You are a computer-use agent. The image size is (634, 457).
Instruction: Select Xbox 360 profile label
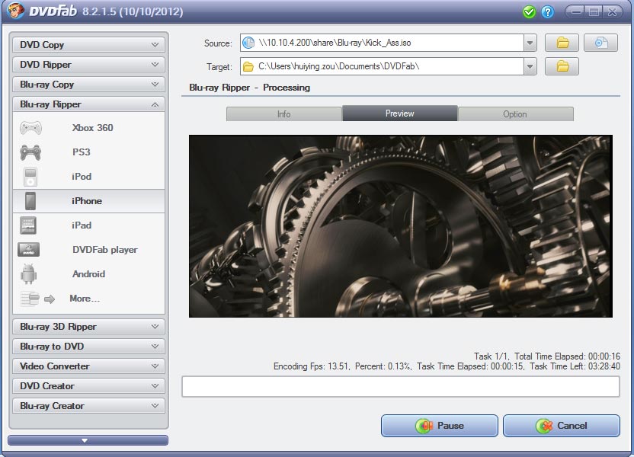coord(93,128)
